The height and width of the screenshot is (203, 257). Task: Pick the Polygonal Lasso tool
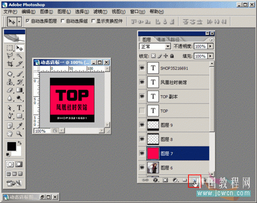(x=10, y=56)
